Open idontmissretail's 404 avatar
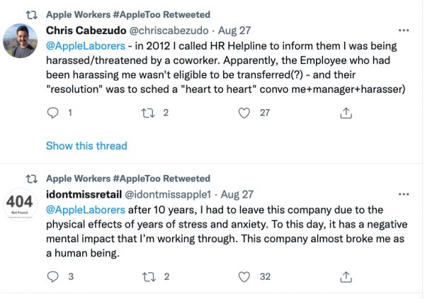Viewport: 425px width, 299px height. click(x=20, y=205)
